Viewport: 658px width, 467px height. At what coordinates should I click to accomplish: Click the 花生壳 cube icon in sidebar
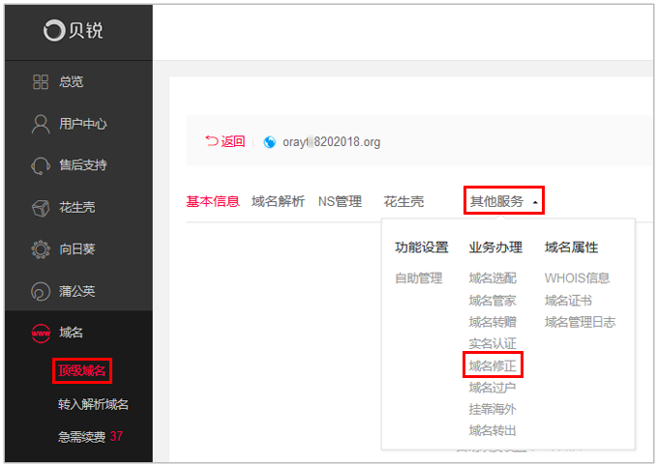41,208
